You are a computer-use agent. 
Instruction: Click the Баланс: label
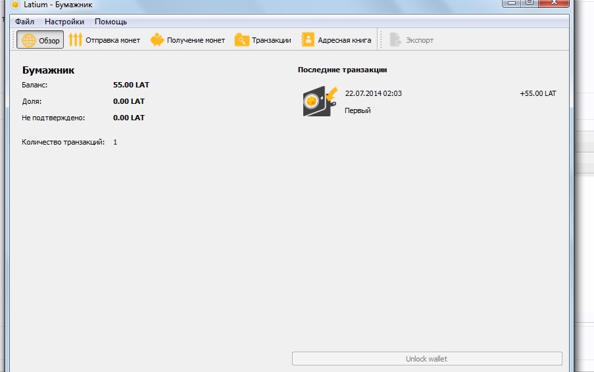click(34, 85)
